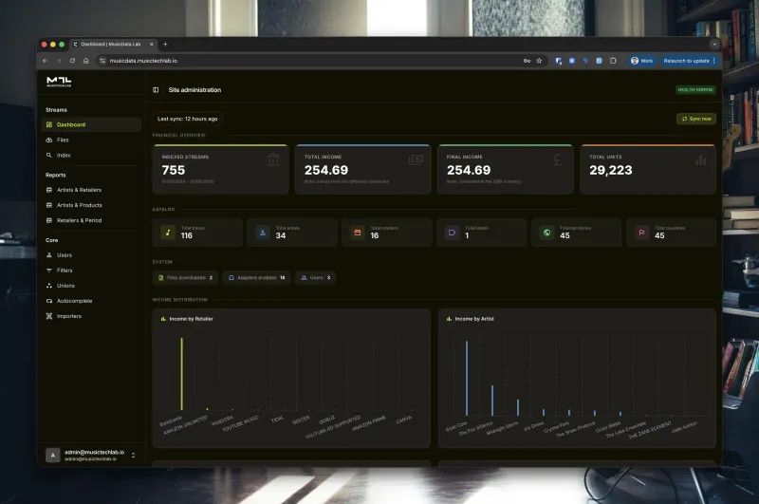Toggle the sidebar panel icon
759x504 pixels.
pyautogui.click(x=156, y=90)
